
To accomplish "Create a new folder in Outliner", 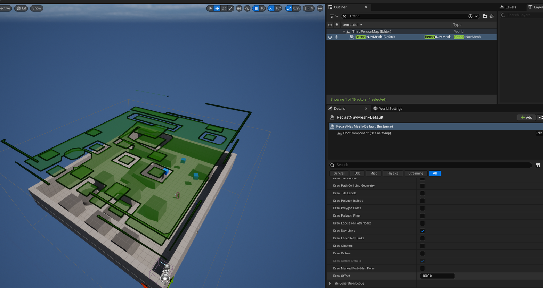I will click(485, 16).
